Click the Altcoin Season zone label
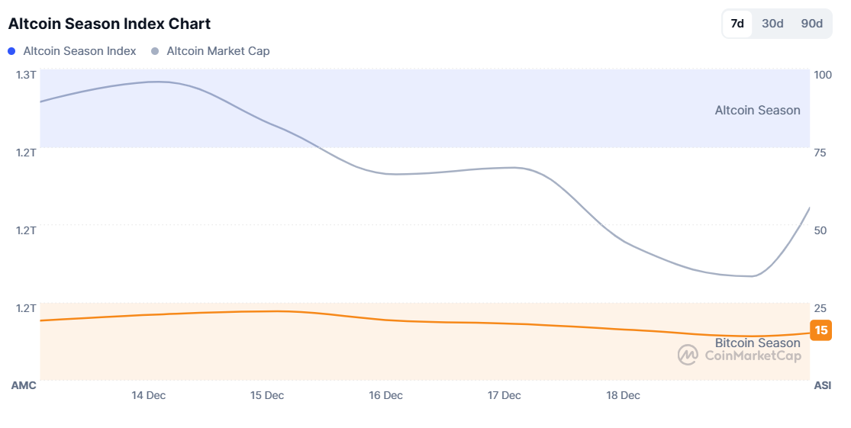The image size is (851, 428). point(757,111)
